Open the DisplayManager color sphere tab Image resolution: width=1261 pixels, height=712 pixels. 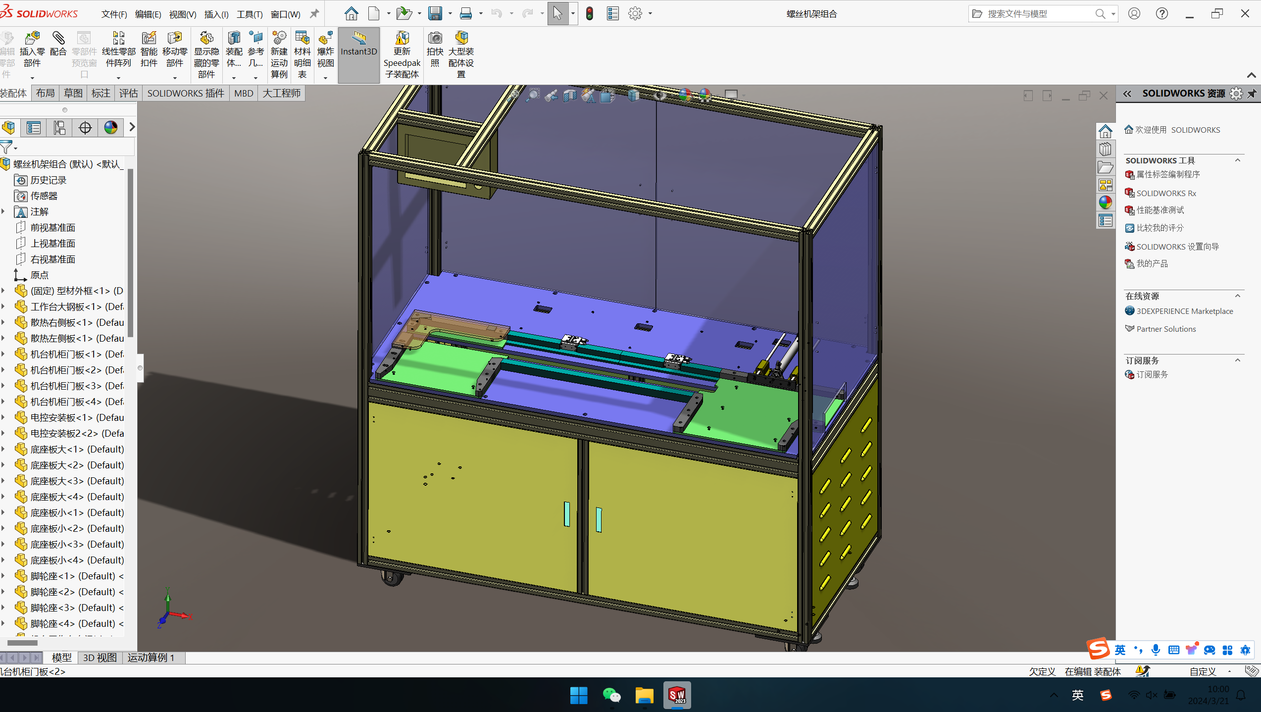coord(111,128)
